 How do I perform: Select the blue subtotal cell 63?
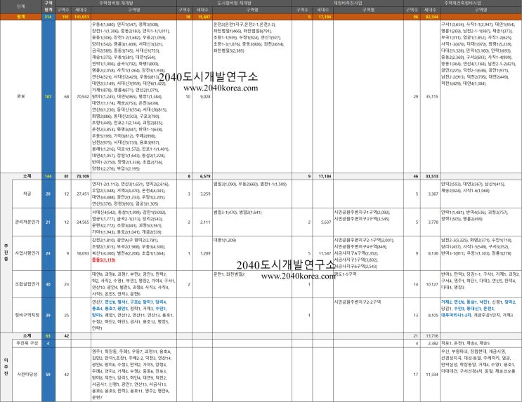(x=48, y=335)
